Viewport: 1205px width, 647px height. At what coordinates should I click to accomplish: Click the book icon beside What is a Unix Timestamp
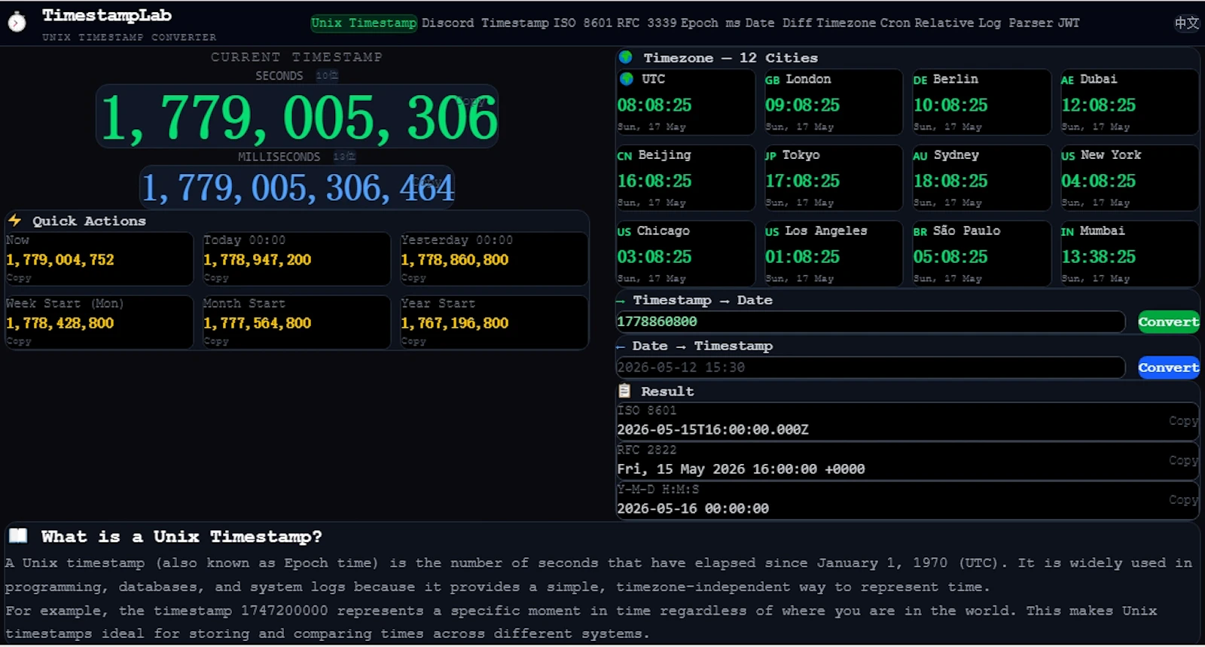18,536
